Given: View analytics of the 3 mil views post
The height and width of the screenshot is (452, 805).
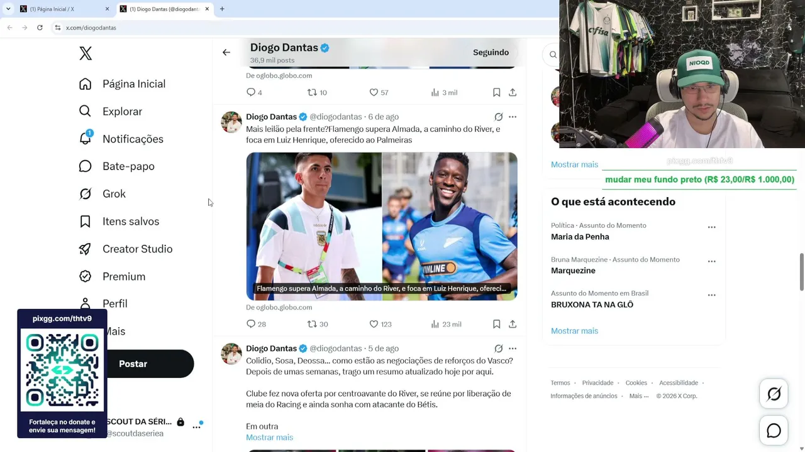Looking at the screenshot, I should coord(435,92).
